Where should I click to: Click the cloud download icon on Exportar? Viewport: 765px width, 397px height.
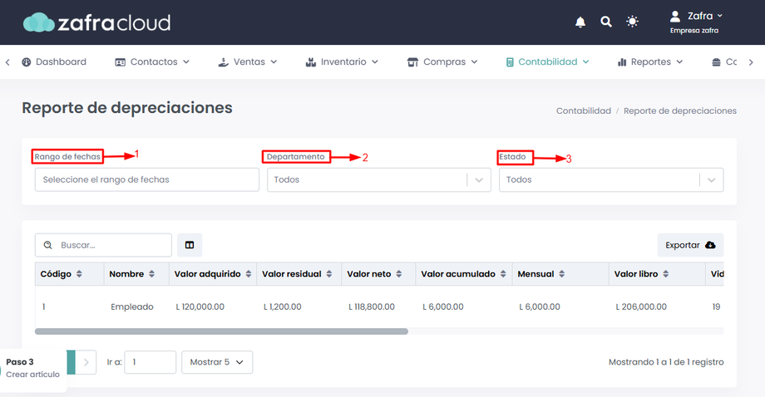click(710, 245)
